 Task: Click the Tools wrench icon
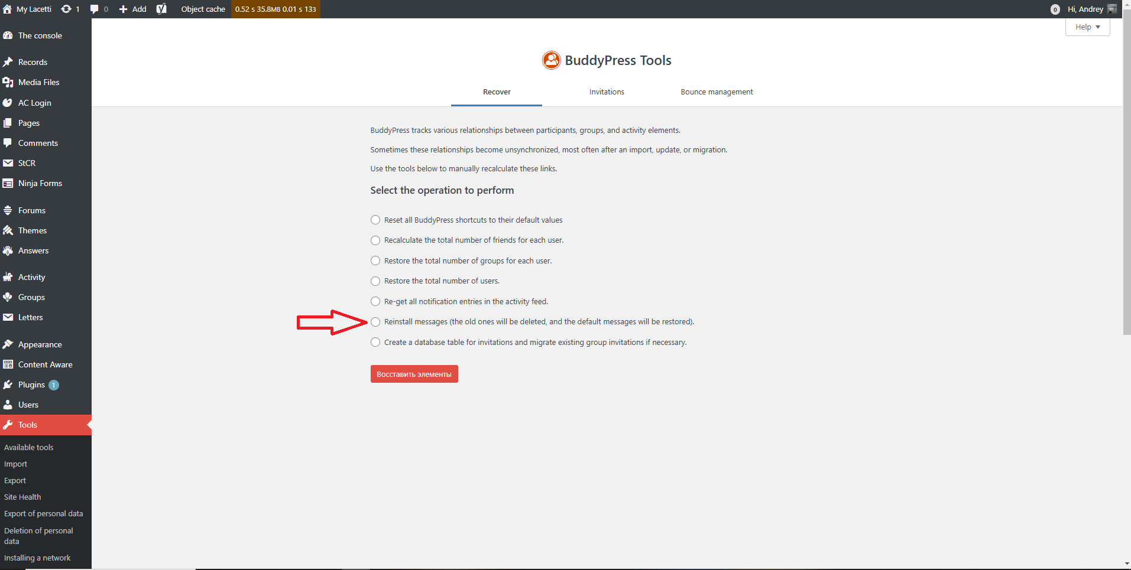pyautogui.click(x=8, y=425)
